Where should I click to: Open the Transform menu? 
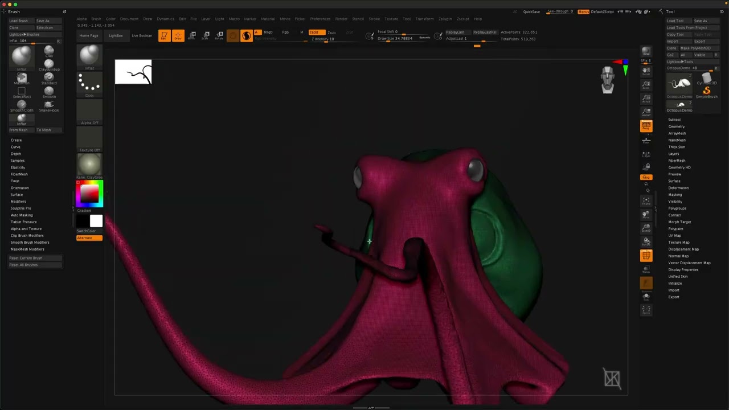click(x=424, y=19)
